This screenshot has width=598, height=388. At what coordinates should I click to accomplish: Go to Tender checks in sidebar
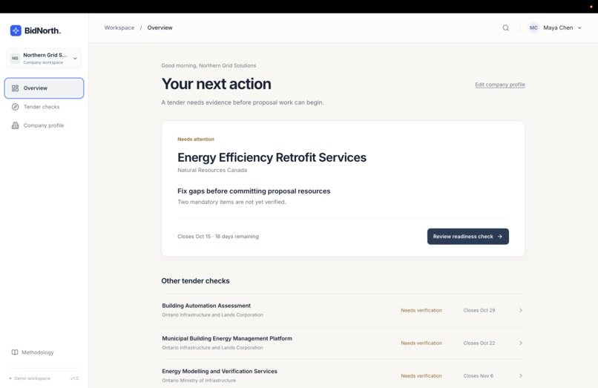pyautogui.click(x=45, y=107)
